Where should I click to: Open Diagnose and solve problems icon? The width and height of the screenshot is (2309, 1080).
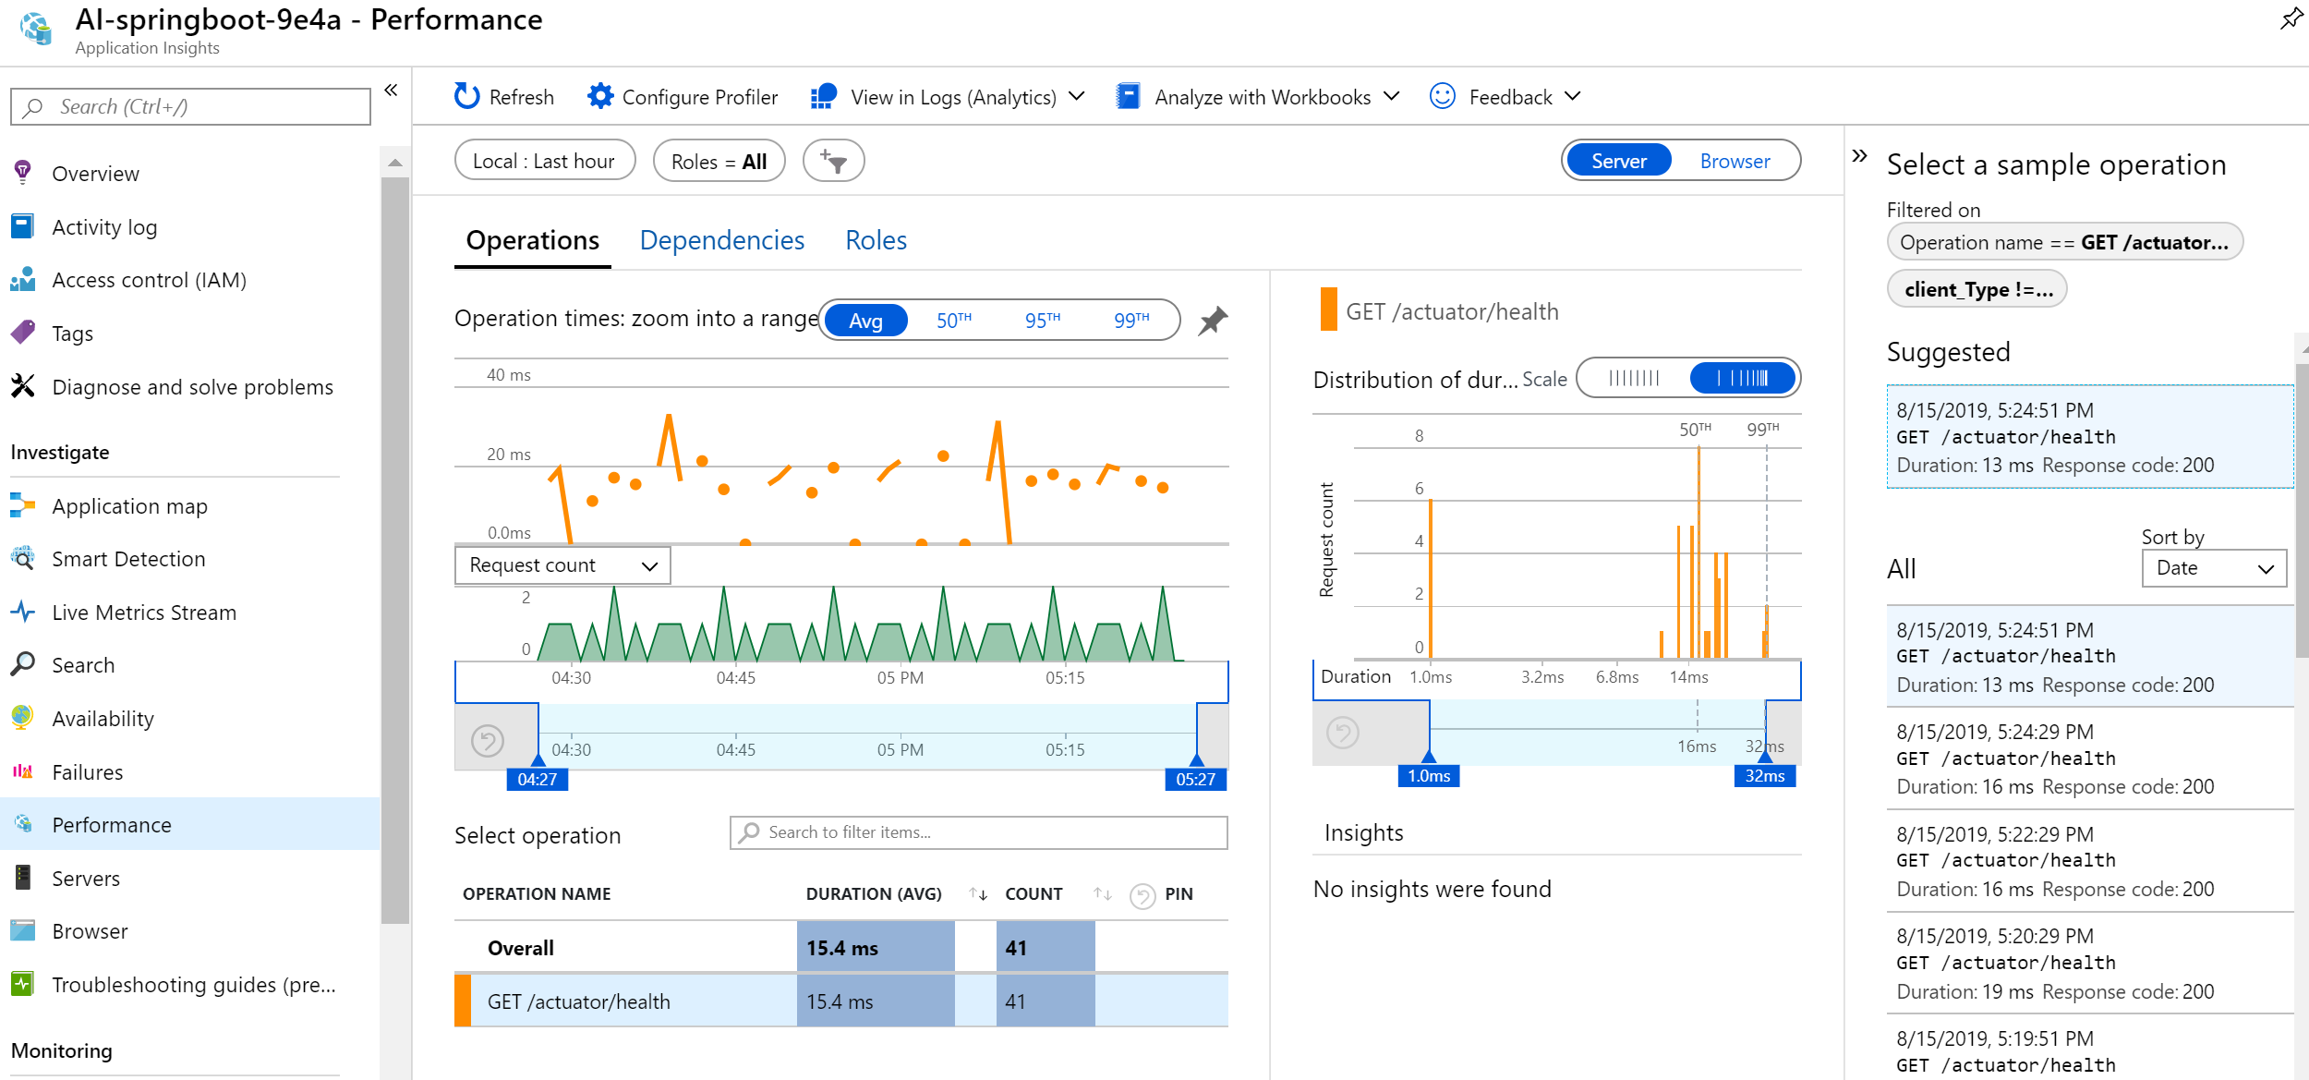(x=23, y=386)
